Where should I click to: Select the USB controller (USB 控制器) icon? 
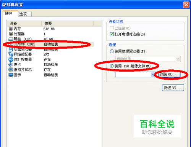pyautogui.click(x=11, y=59)
